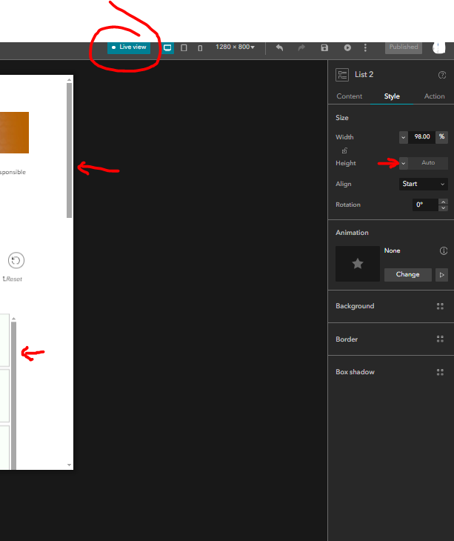The width and height of the screenshot is (454, 541).
Task: Click the Height Auto field
Action: coord(428,163)
